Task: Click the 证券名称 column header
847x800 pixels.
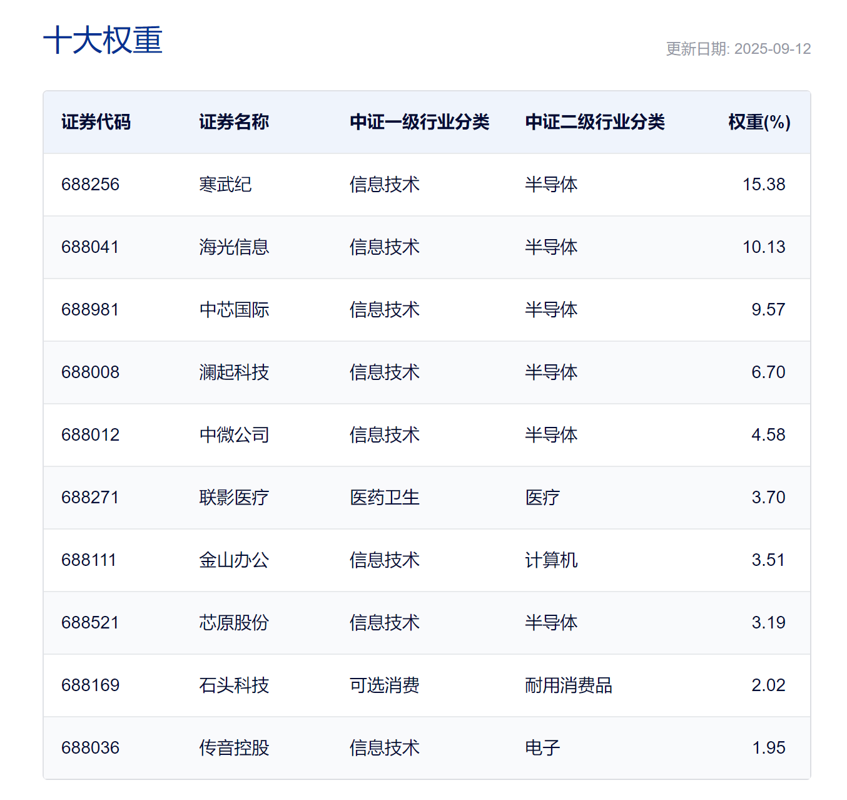Action: [234, 122]
